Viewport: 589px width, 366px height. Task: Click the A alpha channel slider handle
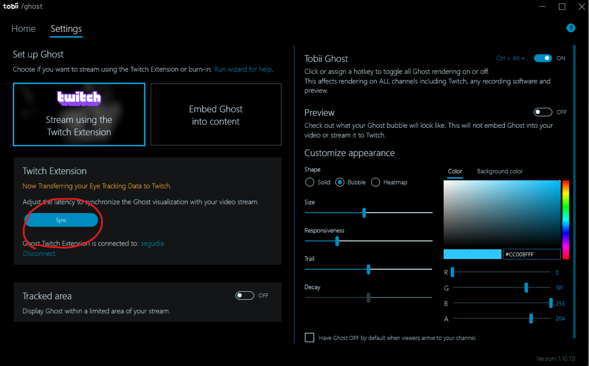531,318
